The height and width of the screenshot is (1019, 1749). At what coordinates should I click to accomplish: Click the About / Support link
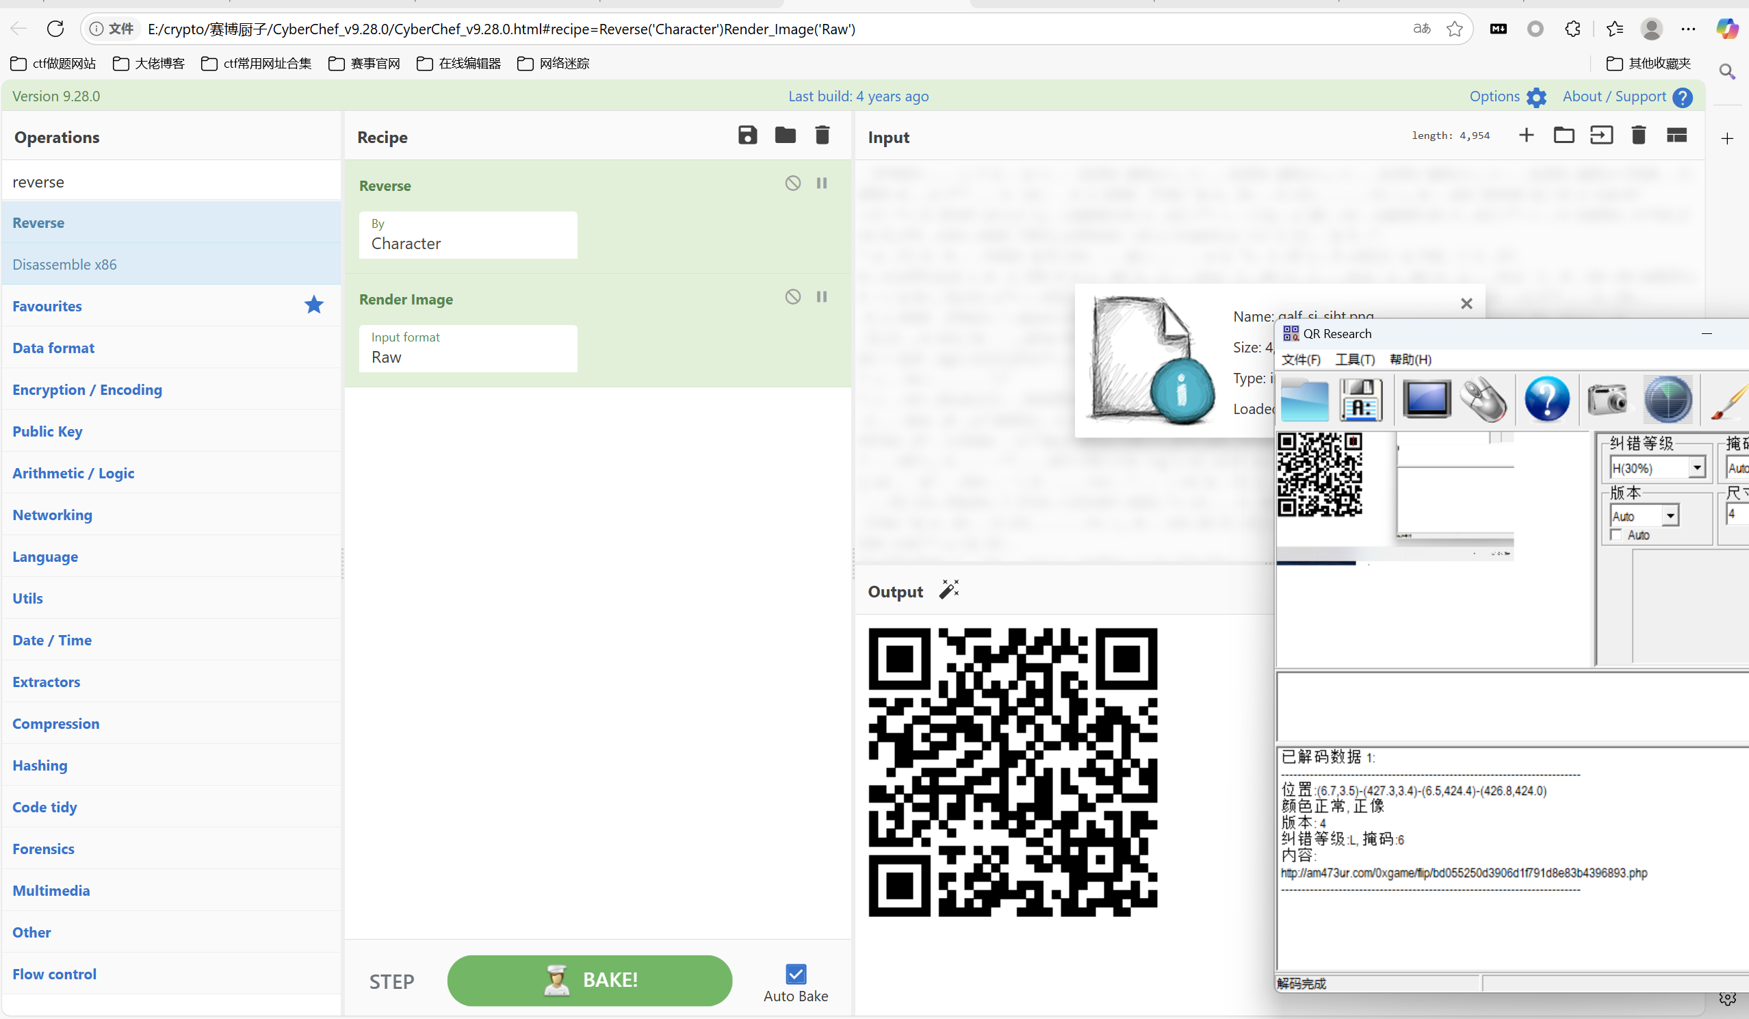[x=1614, y=96]
